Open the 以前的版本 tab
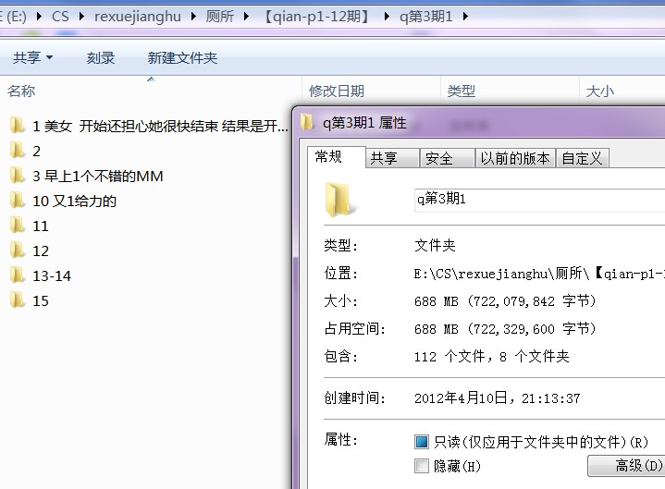The height and width of the screenshot is (489, 665). click(x=515, y=158)
